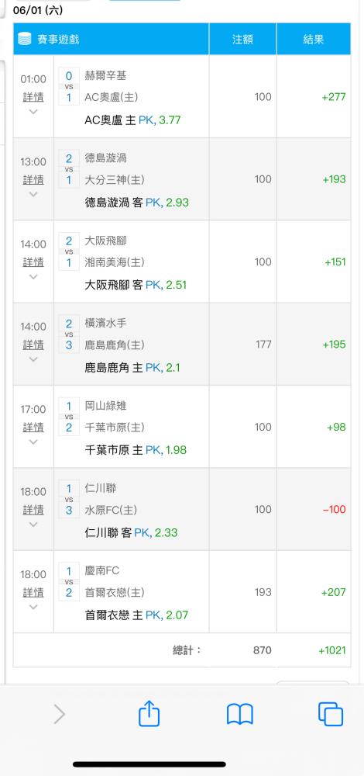The image size is (364, 776).
Task: Expand chevron under 13:00 match details
Action: [x=33, y=194]
